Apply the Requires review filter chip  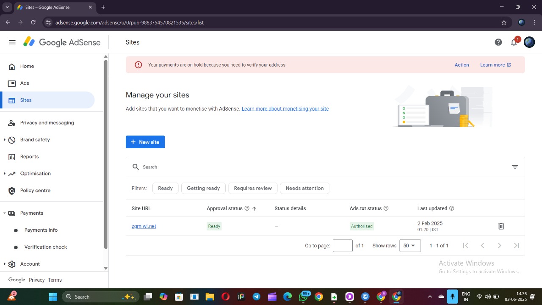pyautogui.click(x=253, y=188)
